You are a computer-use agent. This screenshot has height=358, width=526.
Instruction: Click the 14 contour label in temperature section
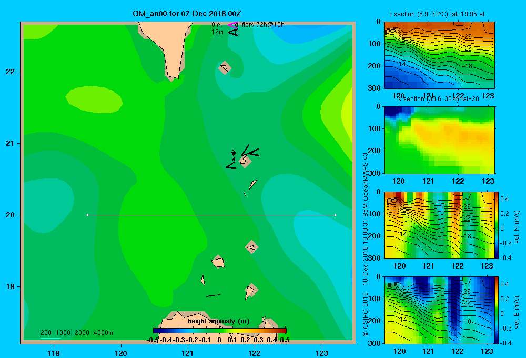[402, 64]
